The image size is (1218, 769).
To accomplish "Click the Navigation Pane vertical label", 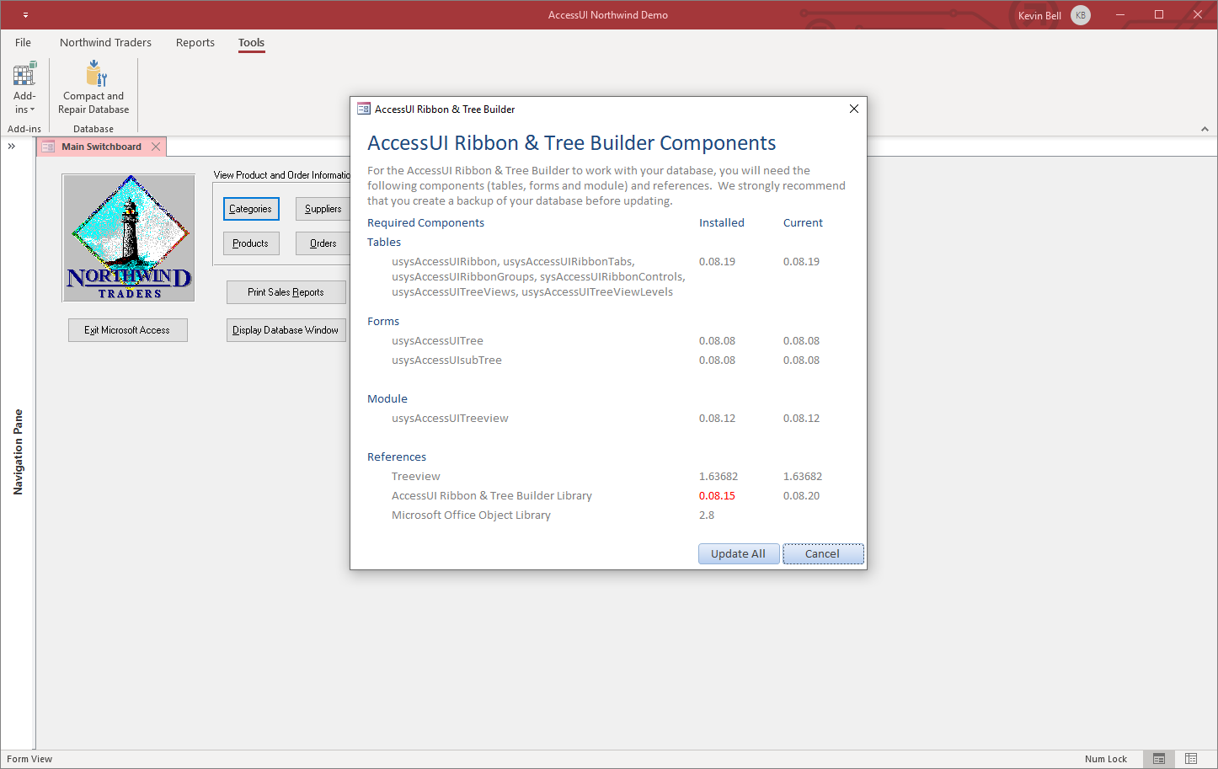I will coord(19,451).
